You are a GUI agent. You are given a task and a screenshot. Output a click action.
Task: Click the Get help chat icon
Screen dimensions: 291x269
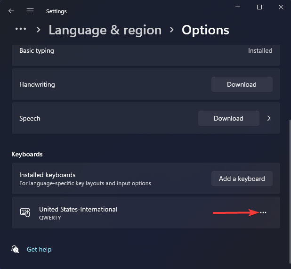coord(15,249)
